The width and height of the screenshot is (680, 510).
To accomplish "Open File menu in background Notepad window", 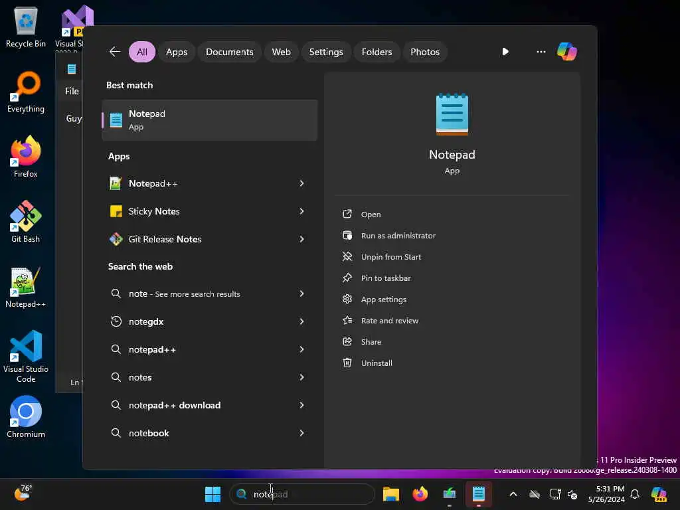I will pyautogui.click(x=72, y=91).
